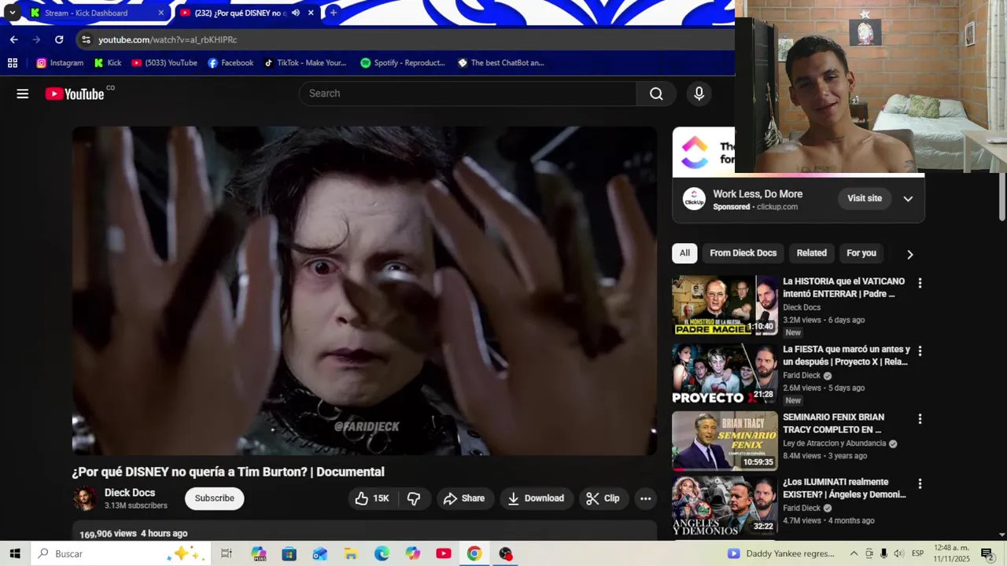Screen dimensions: 1007x566
Task: Start voice search with microphone icon
Action: coord(699,94)
